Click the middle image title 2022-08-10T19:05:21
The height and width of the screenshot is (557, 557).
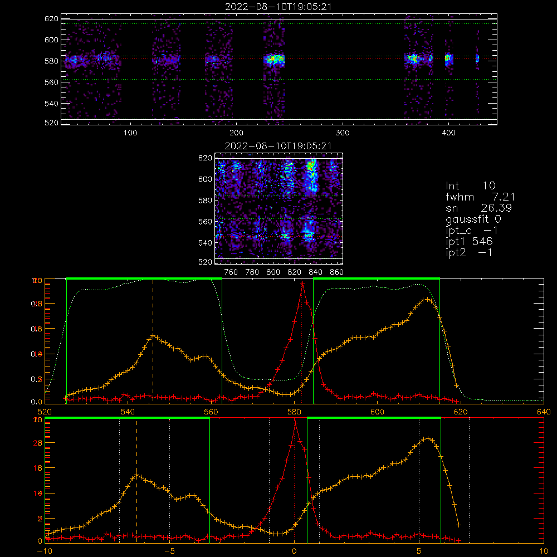pyautogui.click(x=278, y=146)
